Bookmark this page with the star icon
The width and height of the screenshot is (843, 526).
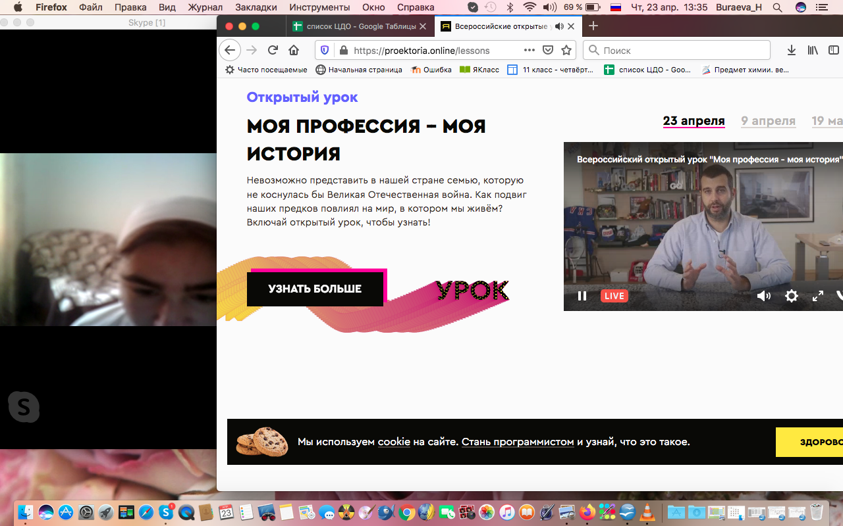tap(566, 51)
